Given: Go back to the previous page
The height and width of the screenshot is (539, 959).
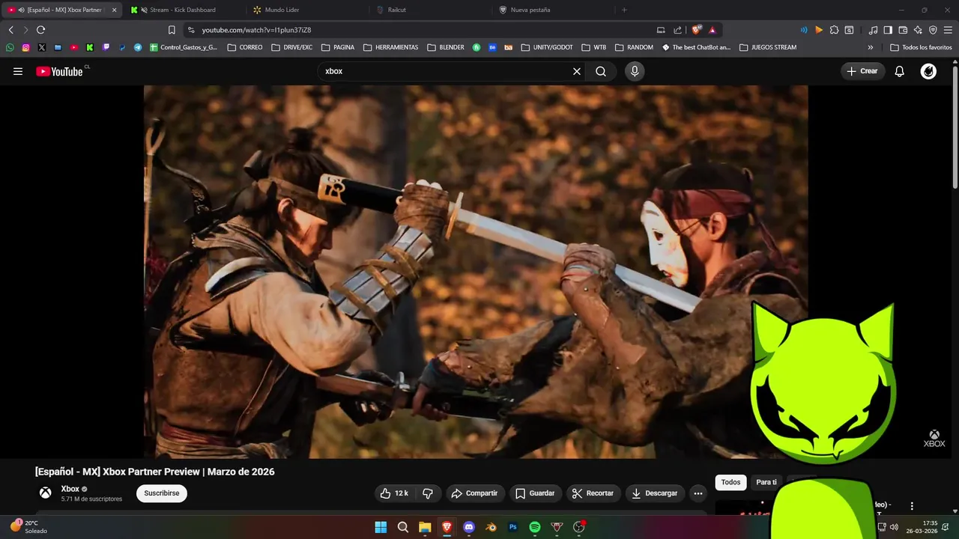Looking at the screenshot, I should pyautogui.click(x=10, y=30).
